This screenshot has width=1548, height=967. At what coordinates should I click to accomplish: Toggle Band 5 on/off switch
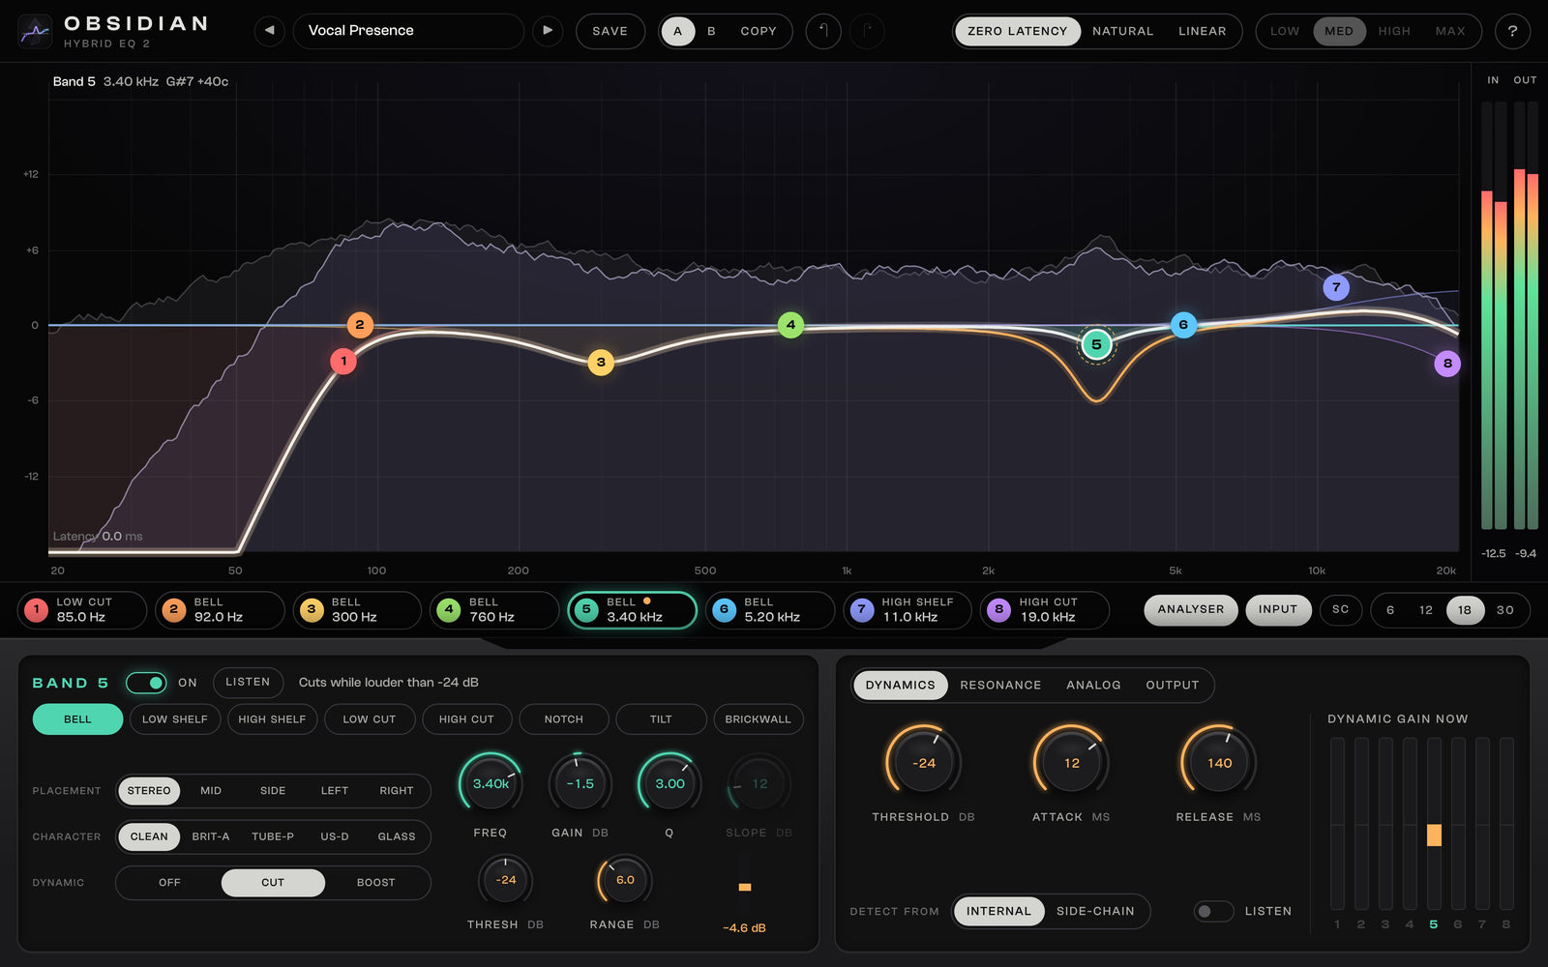click(x=146, y=683)
